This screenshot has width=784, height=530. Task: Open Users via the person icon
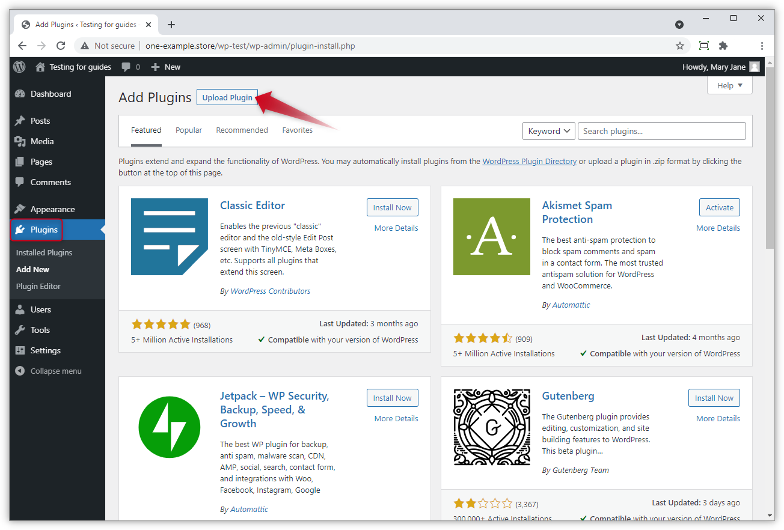(20, 309)
